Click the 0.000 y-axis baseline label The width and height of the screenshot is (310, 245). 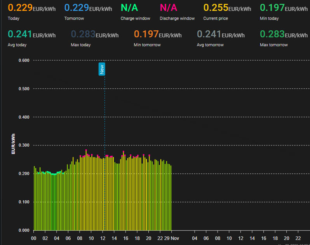tap(24, 230)
